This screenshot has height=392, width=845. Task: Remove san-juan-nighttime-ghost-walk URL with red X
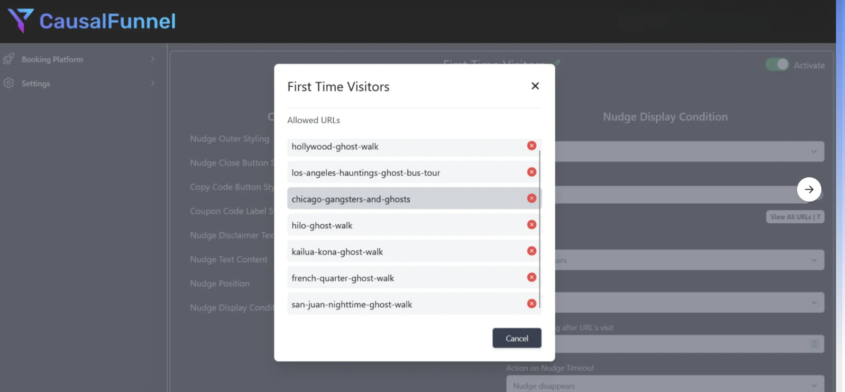(x=531, y=304)
